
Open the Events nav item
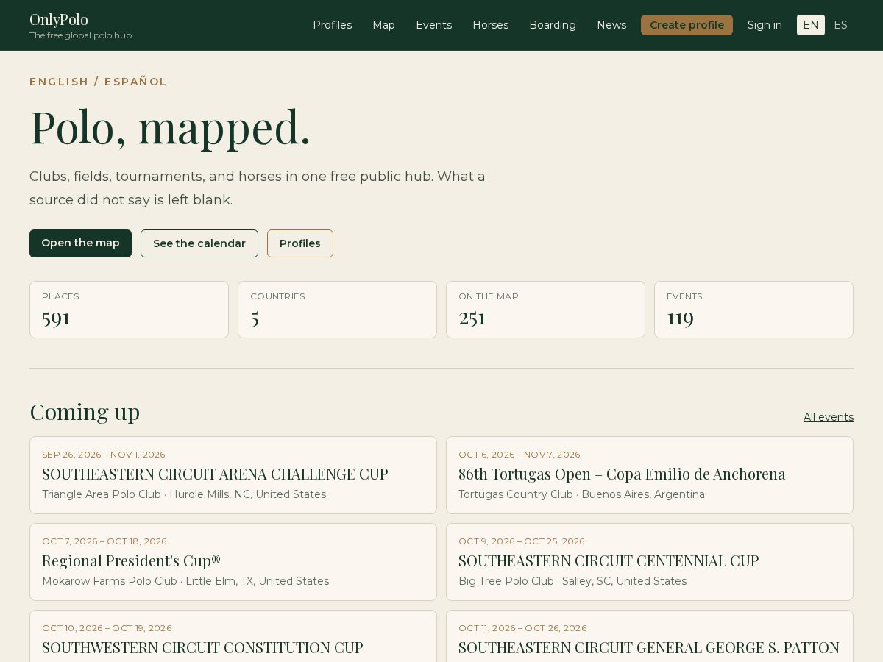433,25
